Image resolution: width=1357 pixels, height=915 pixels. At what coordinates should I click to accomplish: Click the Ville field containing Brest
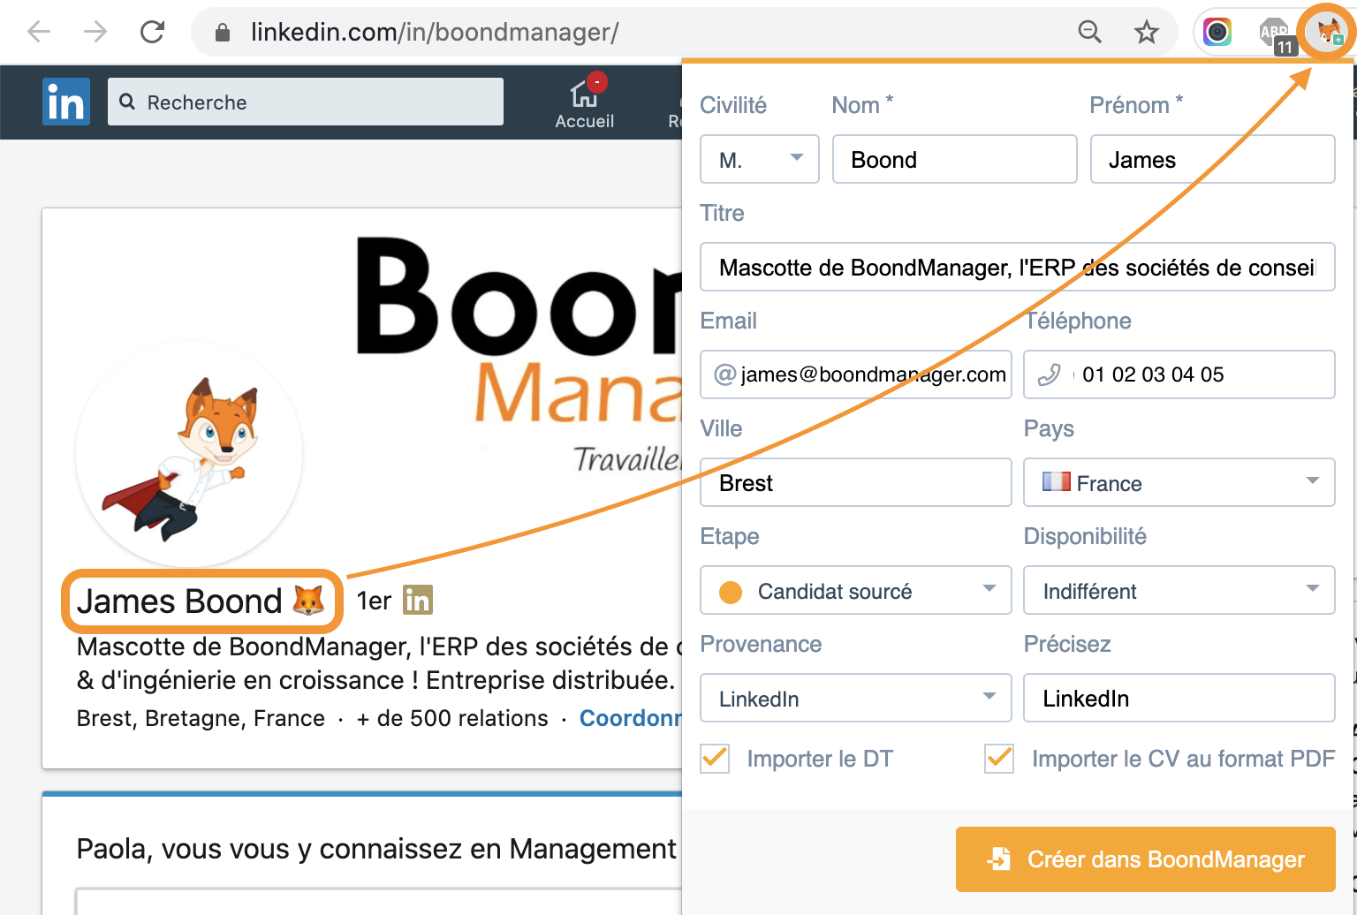pos(856,482)
